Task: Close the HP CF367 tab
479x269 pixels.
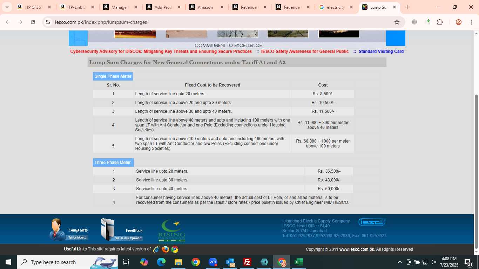Action: [49, 7]
